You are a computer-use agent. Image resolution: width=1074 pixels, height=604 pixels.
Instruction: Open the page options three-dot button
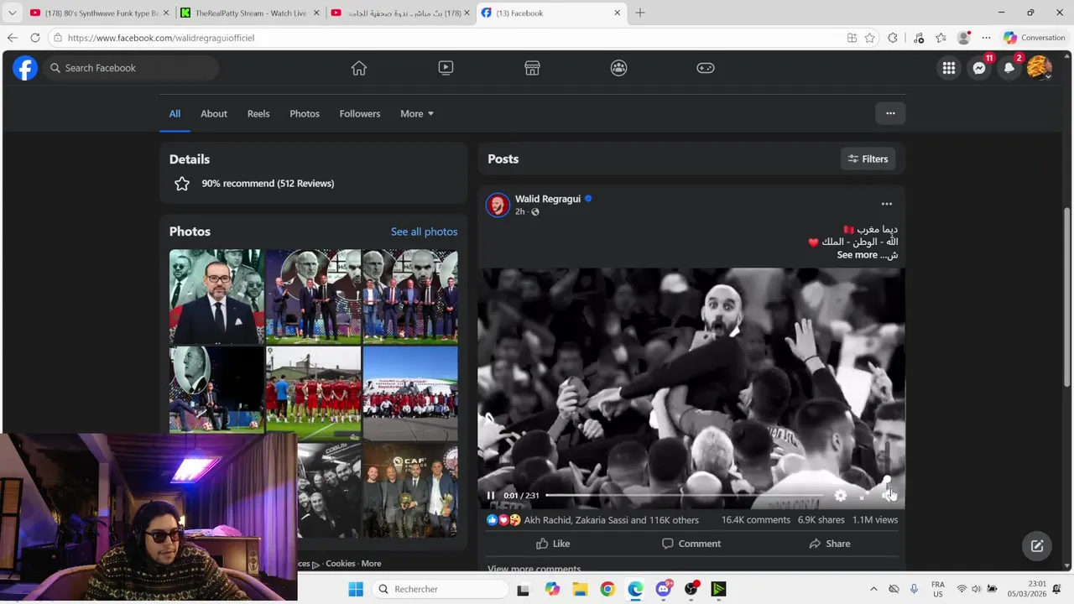point(890,113)
